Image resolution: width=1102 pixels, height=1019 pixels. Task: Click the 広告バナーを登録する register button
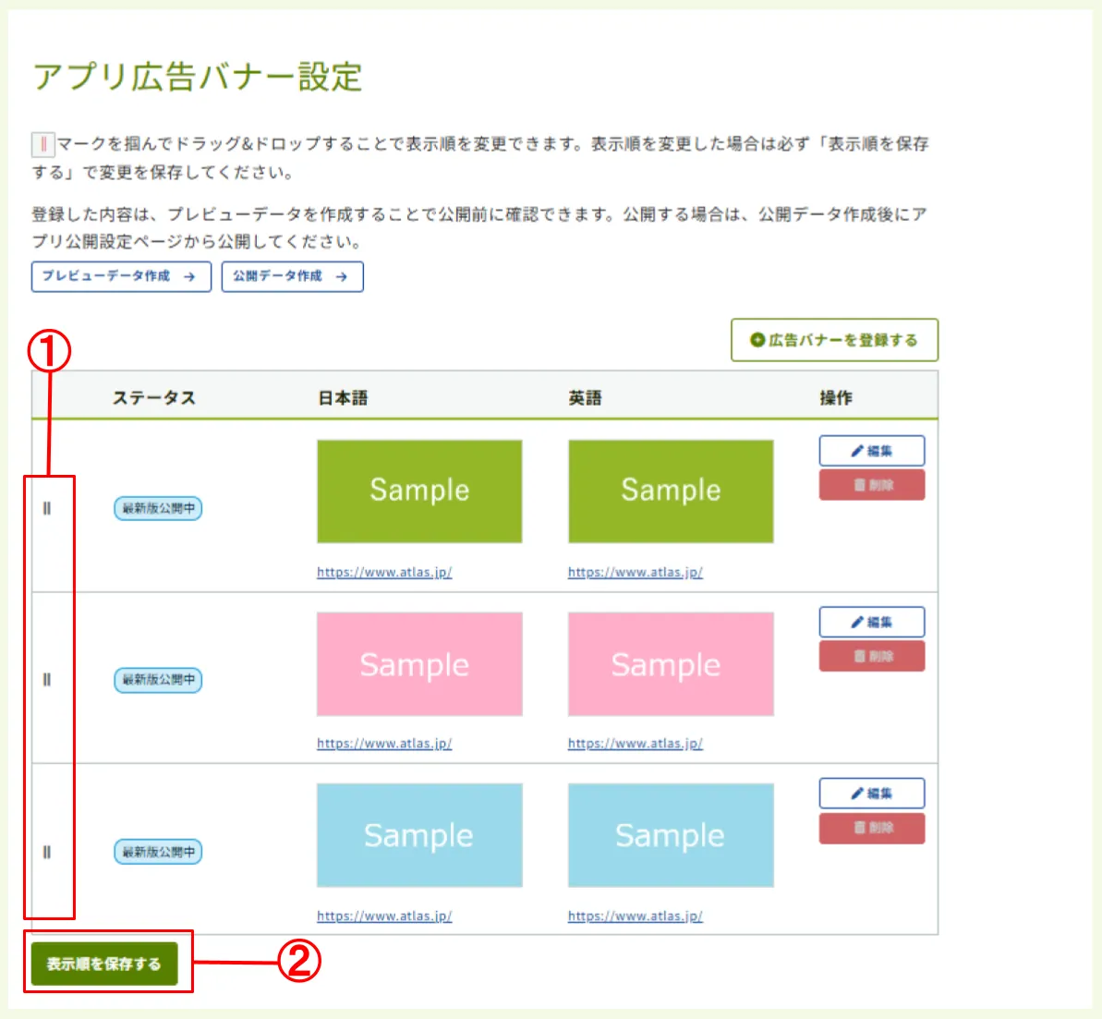click(834, 340)
